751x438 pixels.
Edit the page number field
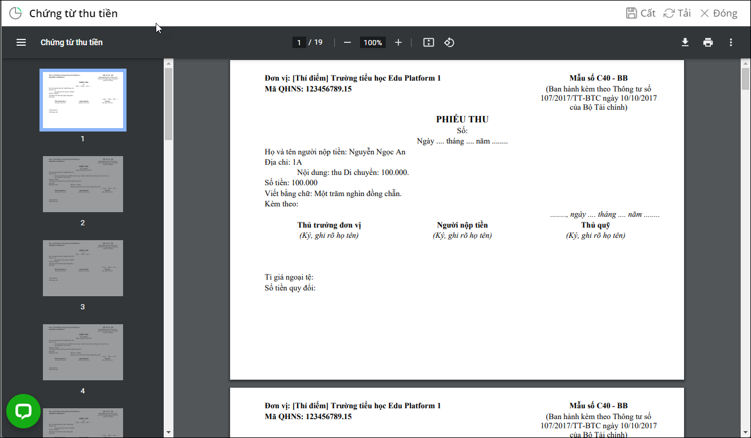299,42
